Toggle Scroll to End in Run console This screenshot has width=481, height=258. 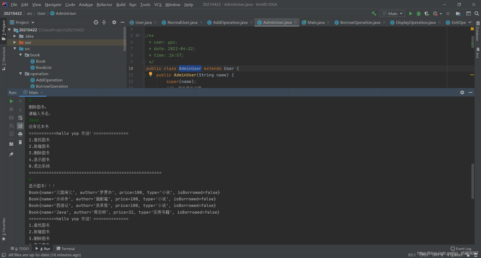pos(20,126)
